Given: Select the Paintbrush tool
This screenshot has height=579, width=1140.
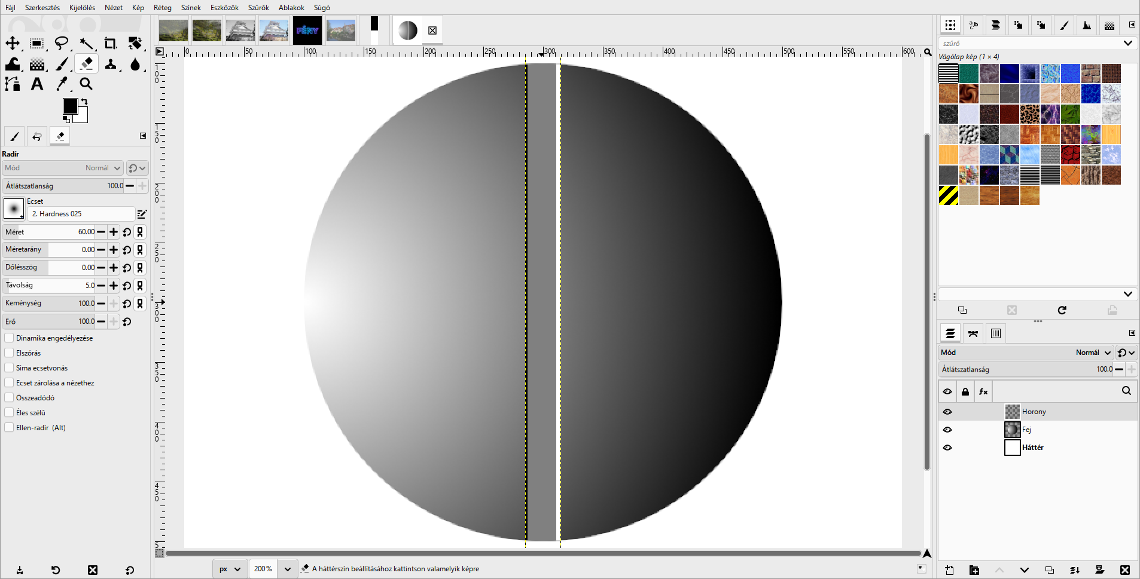Looking at the screenshot, I should (x=62, y=64).
